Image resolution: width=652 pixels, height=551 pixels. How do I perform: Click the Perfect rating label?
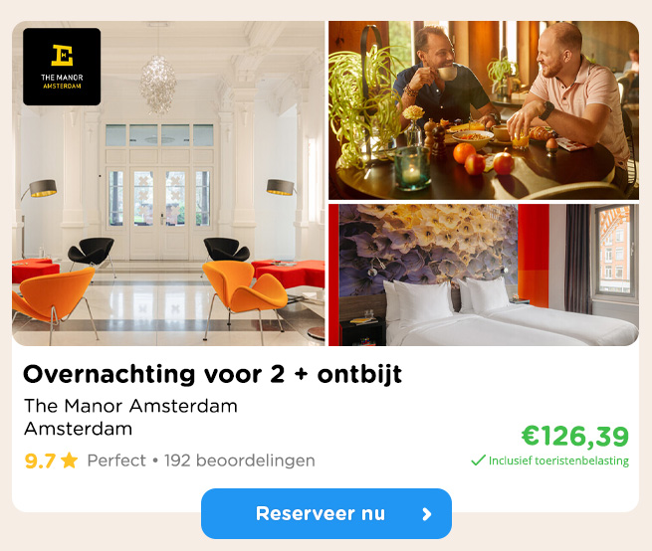(116, 460)
